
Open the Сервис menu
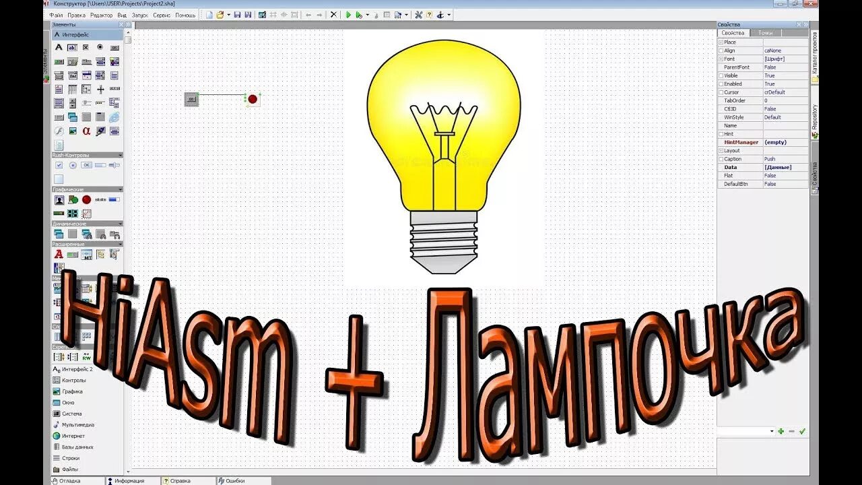tap(162, 15)
